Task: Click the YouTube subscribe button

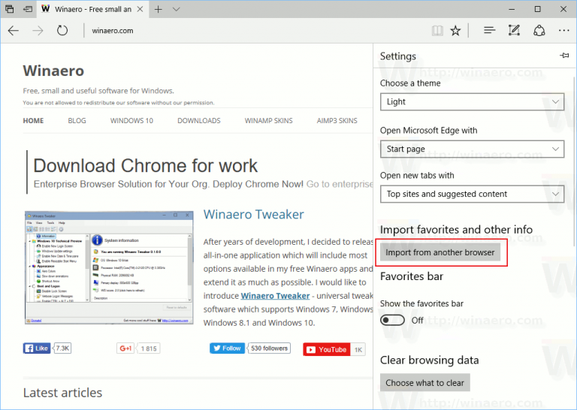Action: coord(327,349)
